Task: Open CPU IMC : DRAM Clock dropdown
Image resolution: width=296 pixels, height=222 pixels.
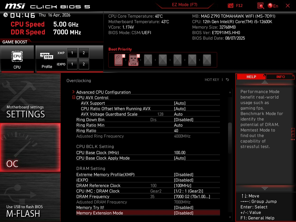Action: 188,191
